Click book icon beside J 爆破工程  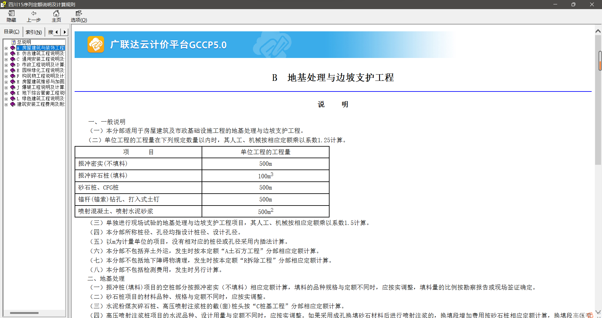point(13,87)
